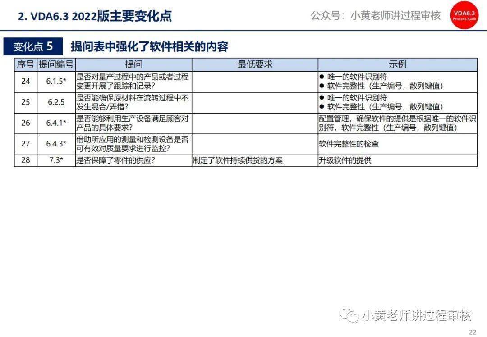The height and width of the screenshot is (337, 487).
Task: Select question number 6.2.5 in row 25
Action: pos(55,102)
